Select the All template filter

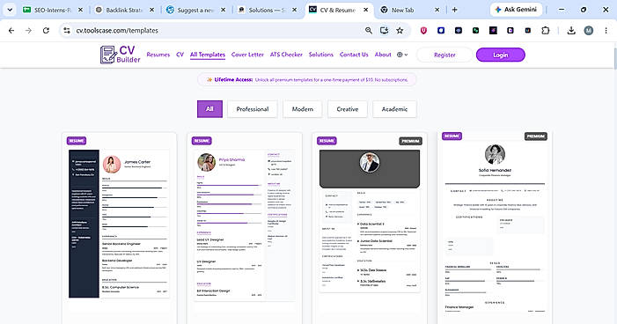point(209,109)
